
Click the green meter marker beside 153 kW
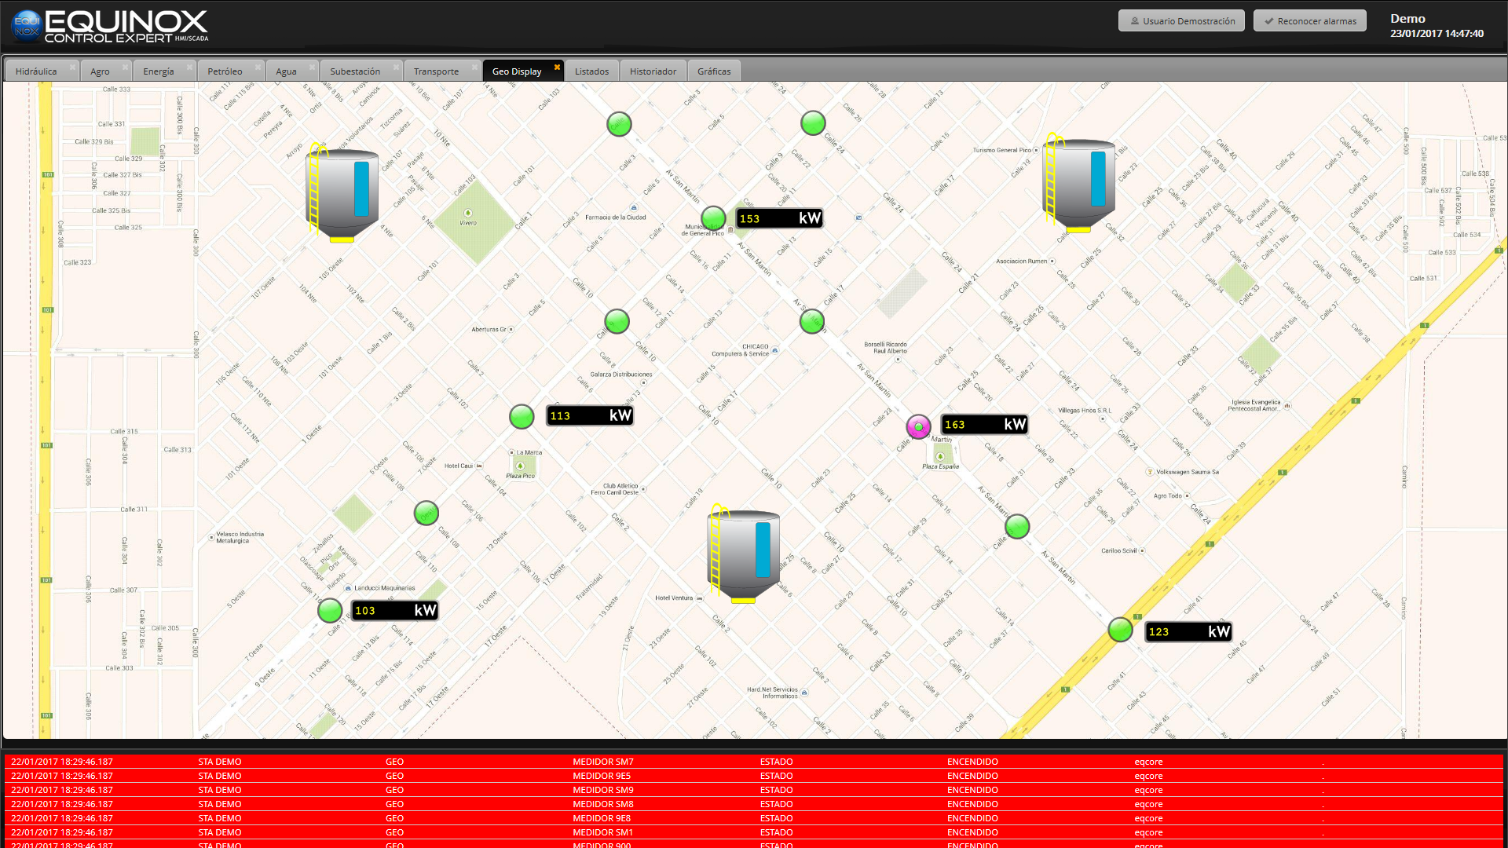coord(713,218)
